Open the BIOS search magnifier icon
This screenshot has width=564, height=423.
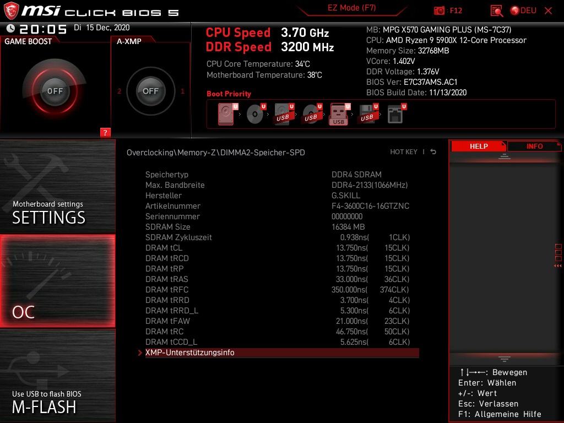pos(497,11)
